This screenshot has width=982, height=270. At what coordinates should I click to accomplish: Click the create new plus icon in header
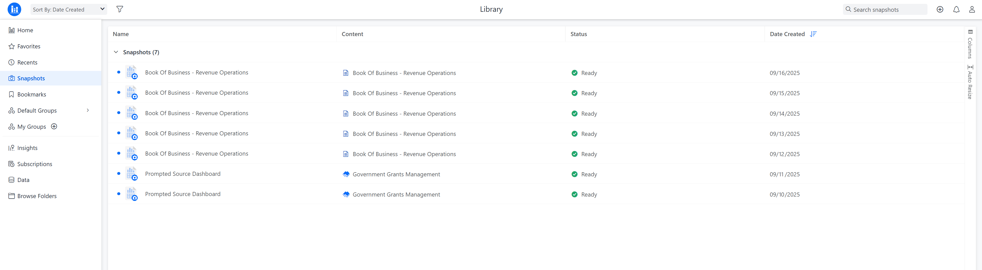[x=940, y=9]
